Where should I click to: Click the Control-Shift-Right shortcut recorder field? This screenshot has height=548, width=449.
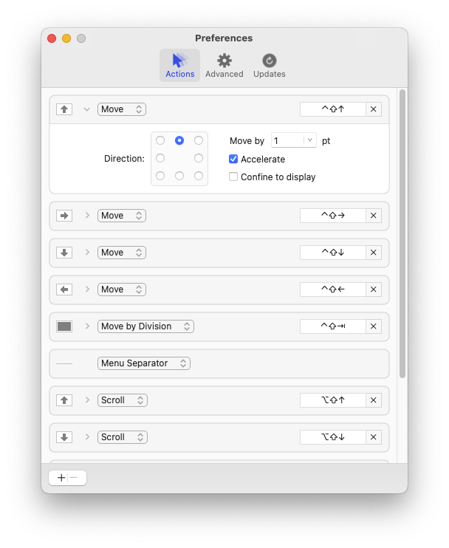click(332, 216)
